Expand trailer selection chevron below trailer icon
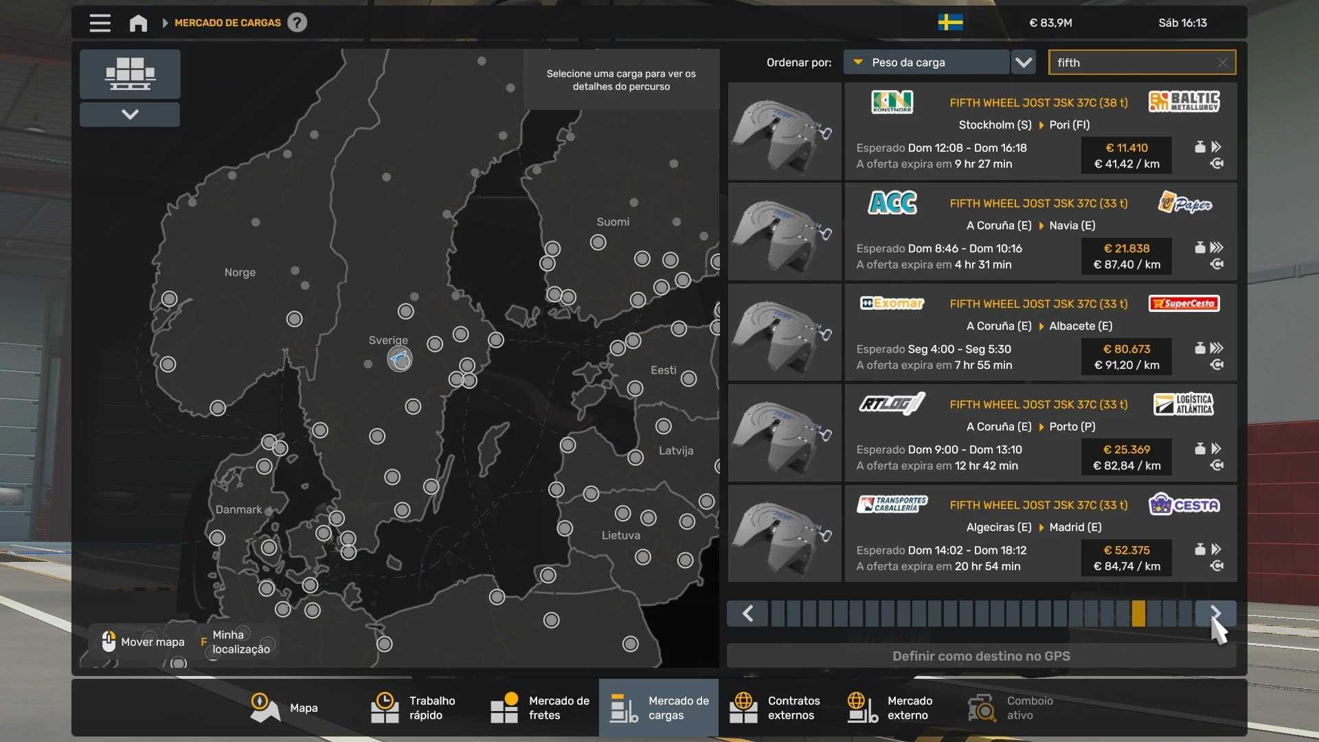Screen dimensions: 1319x742 point(130,114)
